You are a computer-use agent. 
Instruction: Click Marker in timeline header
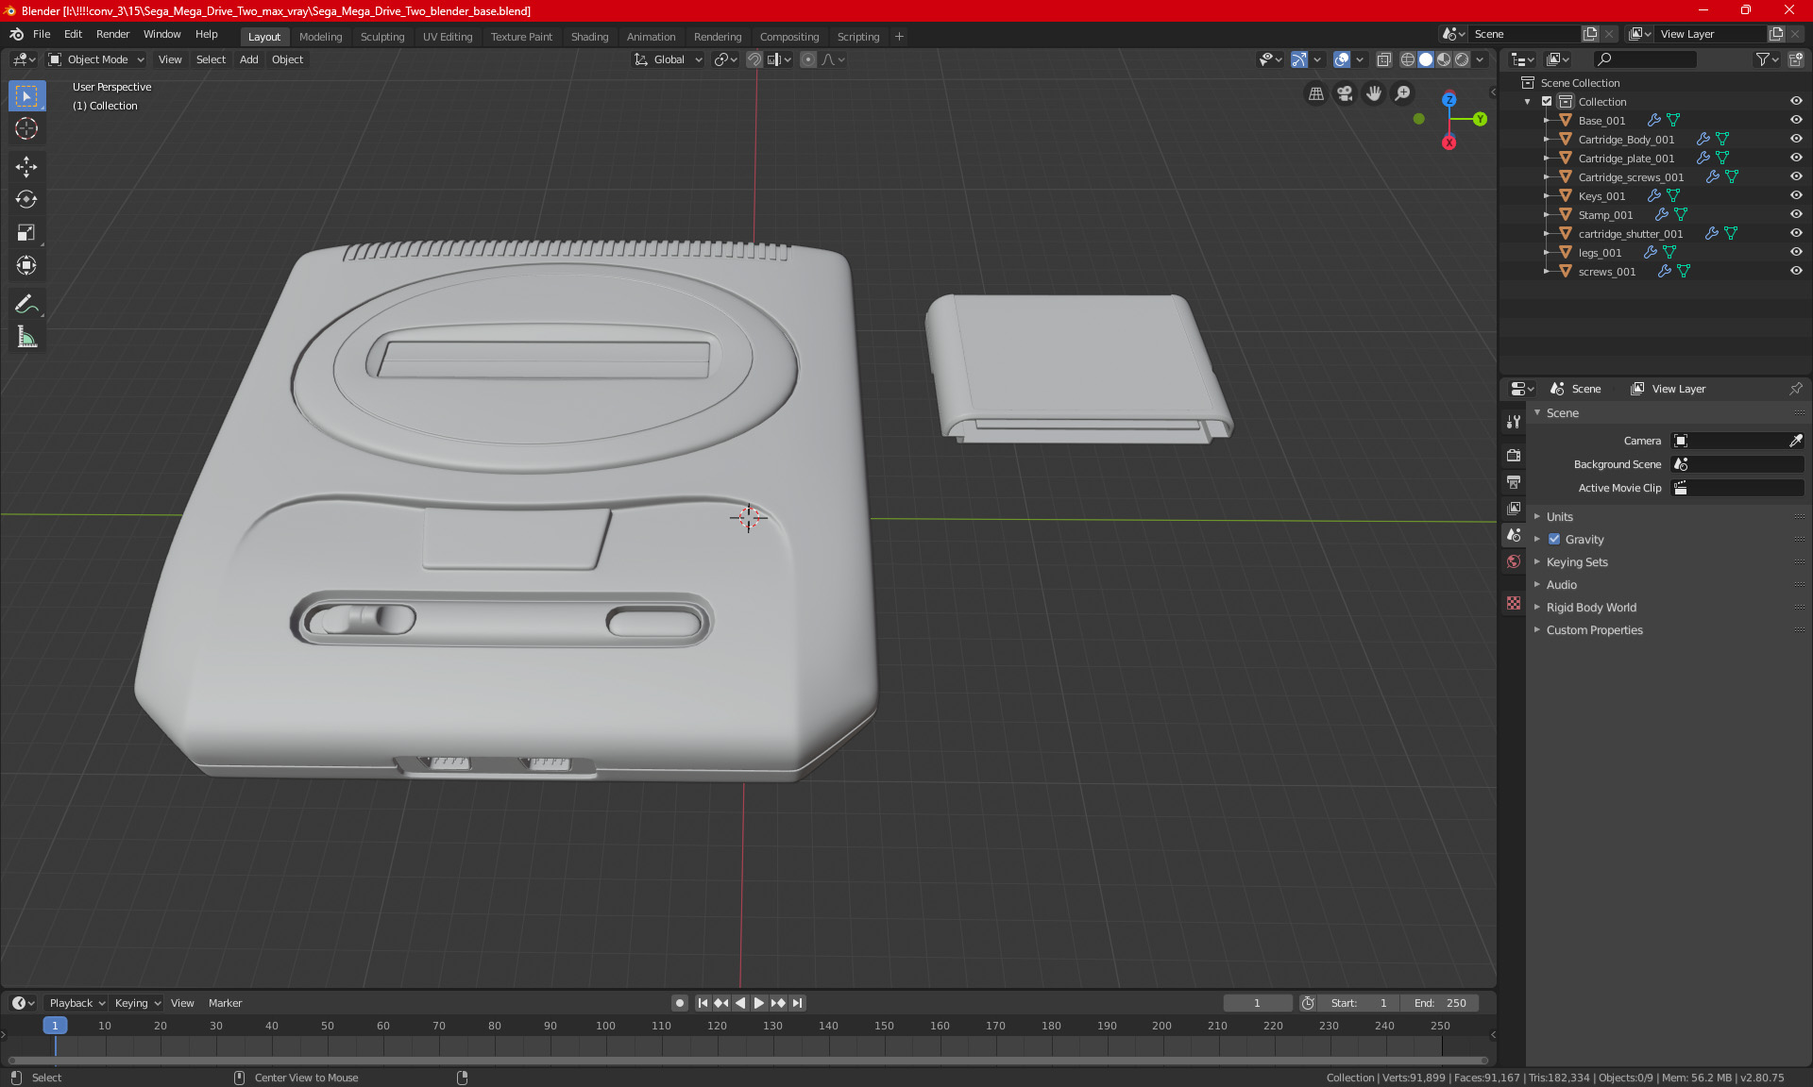pos(225,1003)
